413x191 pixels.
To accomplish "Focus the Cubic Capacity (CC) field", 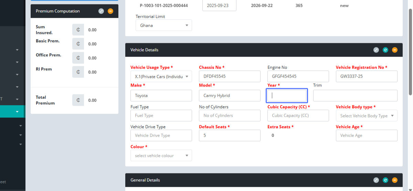I will click(x=298, y=116).
